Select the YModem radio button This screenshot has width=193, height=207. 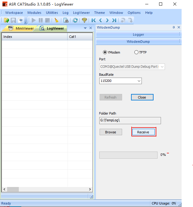tap(105, 52)
